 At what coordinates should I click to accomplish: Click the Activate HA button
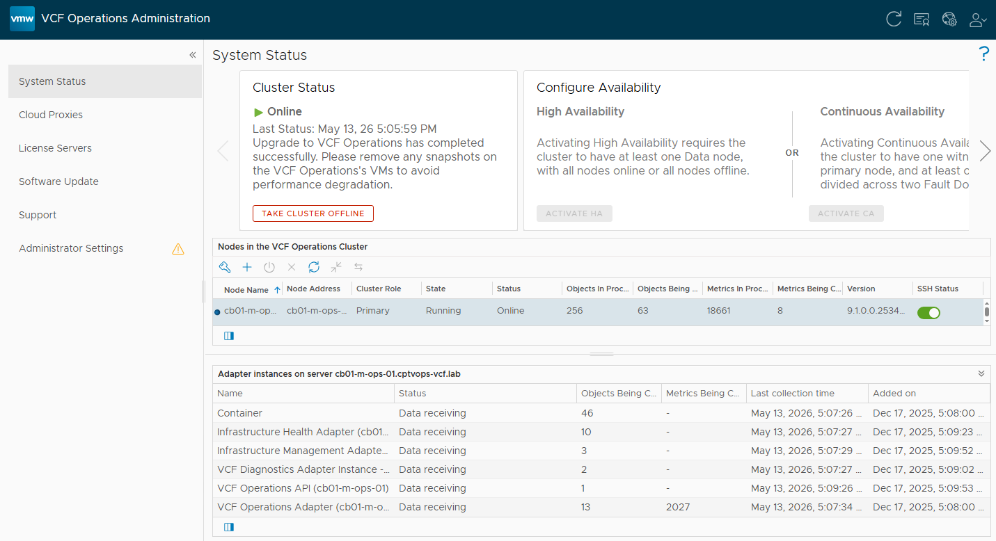point(574,213)
